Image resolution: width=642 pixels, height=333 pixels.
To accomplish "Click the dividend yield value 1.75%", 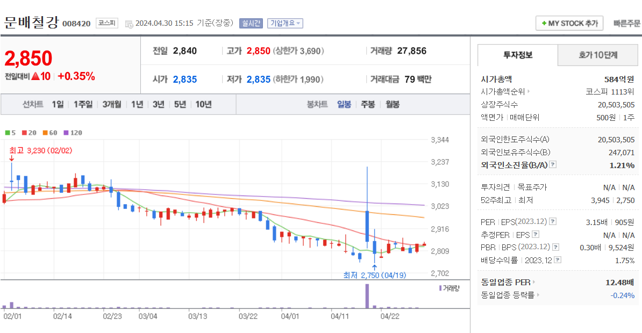I will [x=625, y=260].
